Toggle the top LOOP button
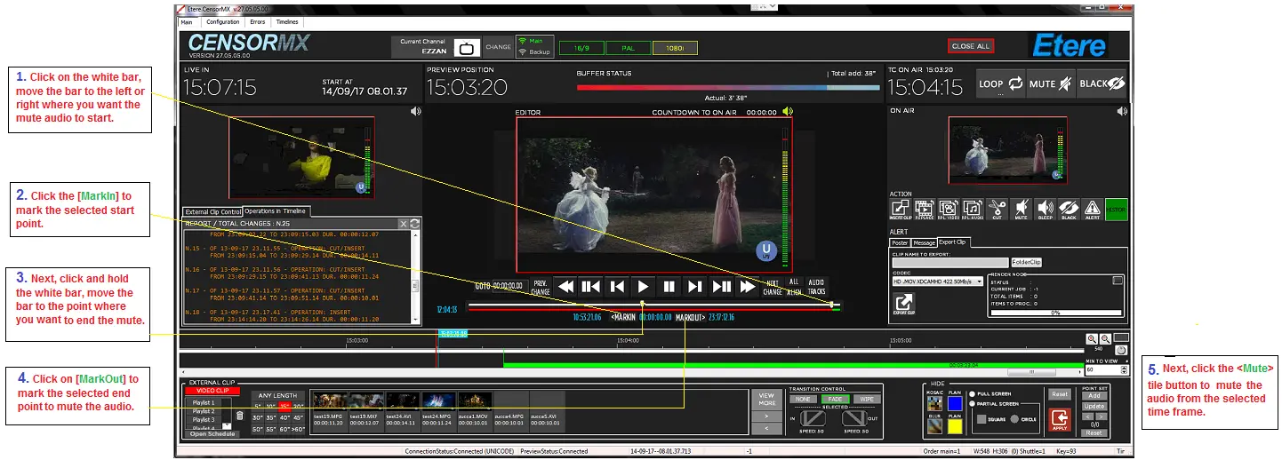The image size is (1282, 460). point(1001,83)
